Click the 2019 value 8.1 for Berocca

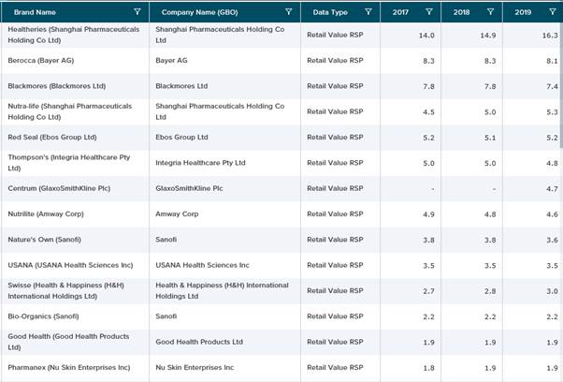click(552, 61)
